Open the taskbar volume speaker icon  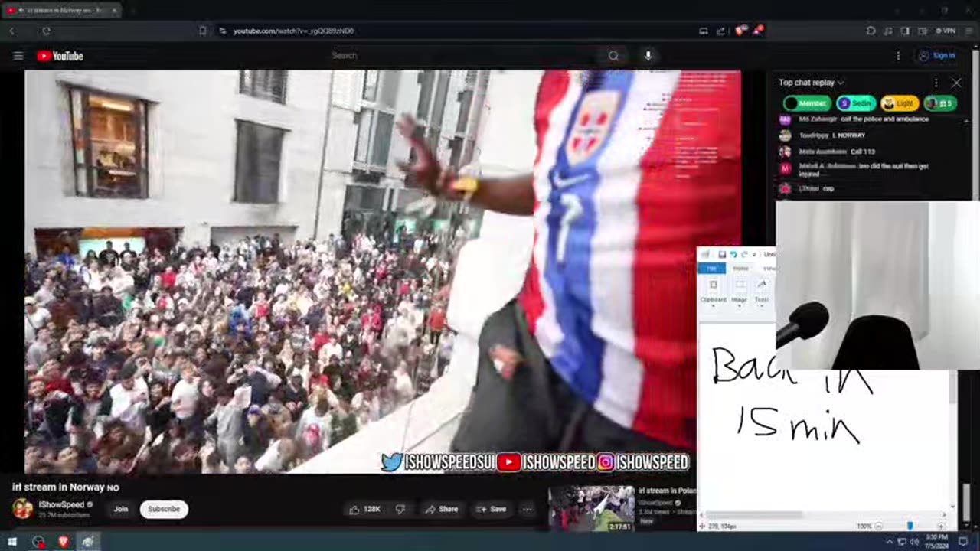913,542
